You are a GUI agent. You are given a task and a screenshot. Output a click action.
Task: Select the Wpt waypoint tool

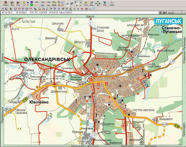24,4
